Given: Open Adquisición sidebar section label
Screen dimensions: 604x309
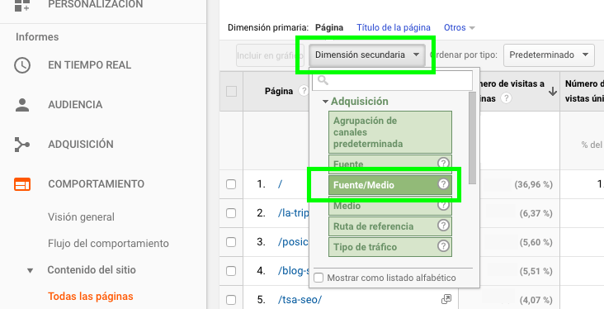Looking at the screenshot, I should pyautogui.click(x=81, y=145).
